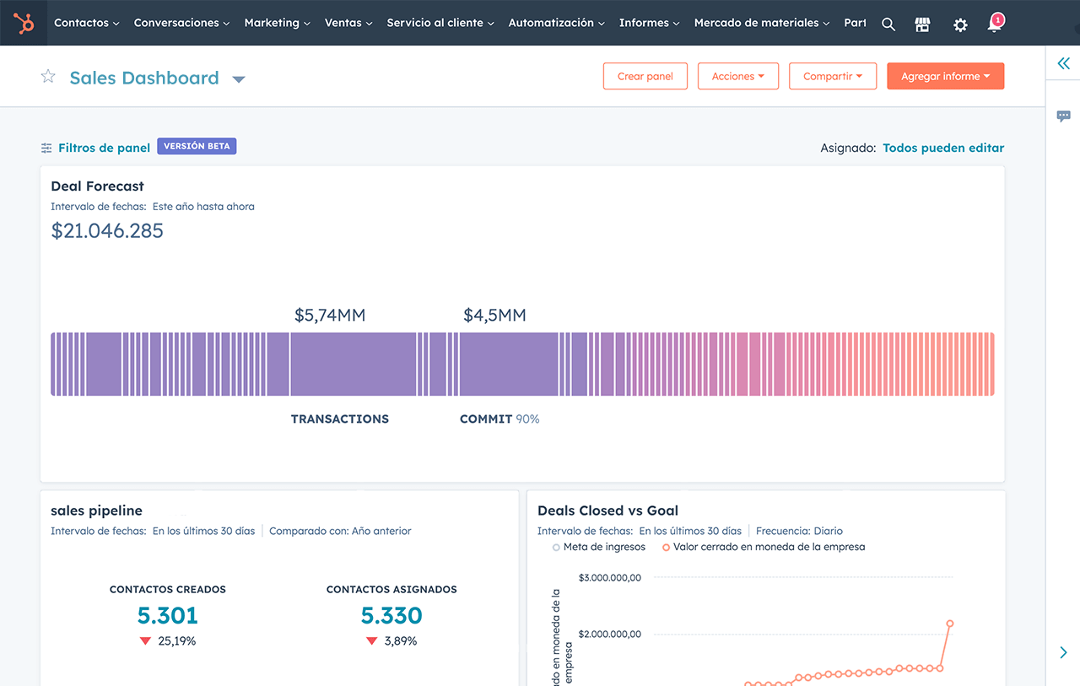Click the 5.330 contactos asignados value
Image resolution: width=1080 pixels, height=686 pixels.
click(391, 615)
